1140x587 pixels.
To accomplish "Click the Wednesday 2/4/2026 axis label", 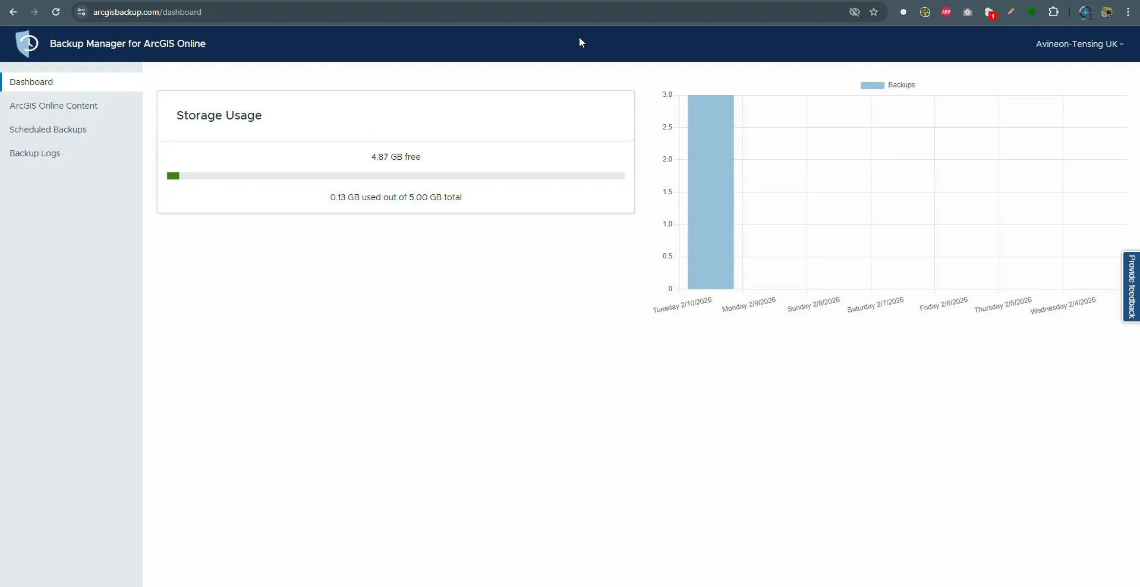I will pyautogui.click(x=1063, y=306).
